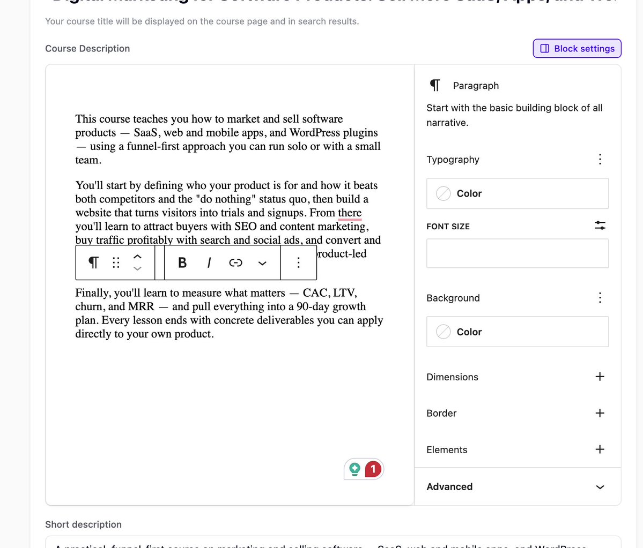This screenshot has height=548, width=643.
Task: Click the 'FONT SIZE' label
Action: pos(448,227)
